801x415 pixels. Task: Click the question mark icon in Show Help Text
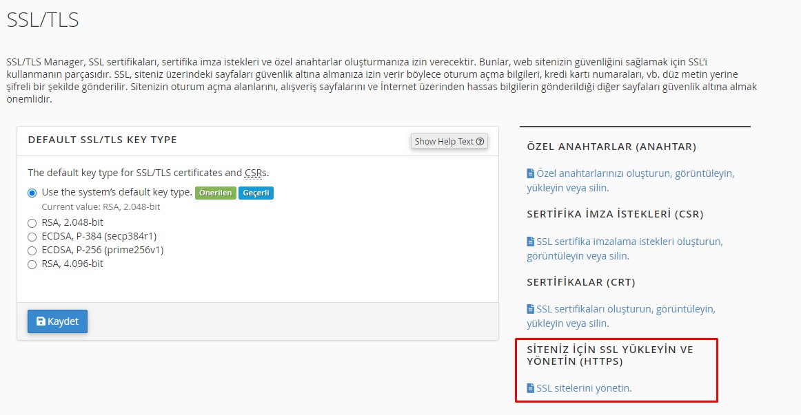tap(480, 141)
